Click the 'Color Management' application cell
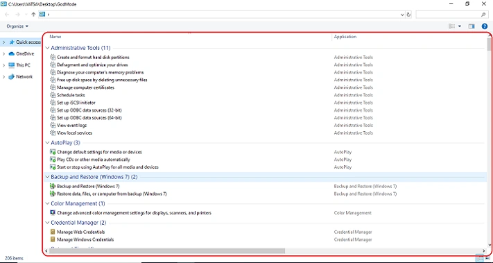 [x=352, y=213]
